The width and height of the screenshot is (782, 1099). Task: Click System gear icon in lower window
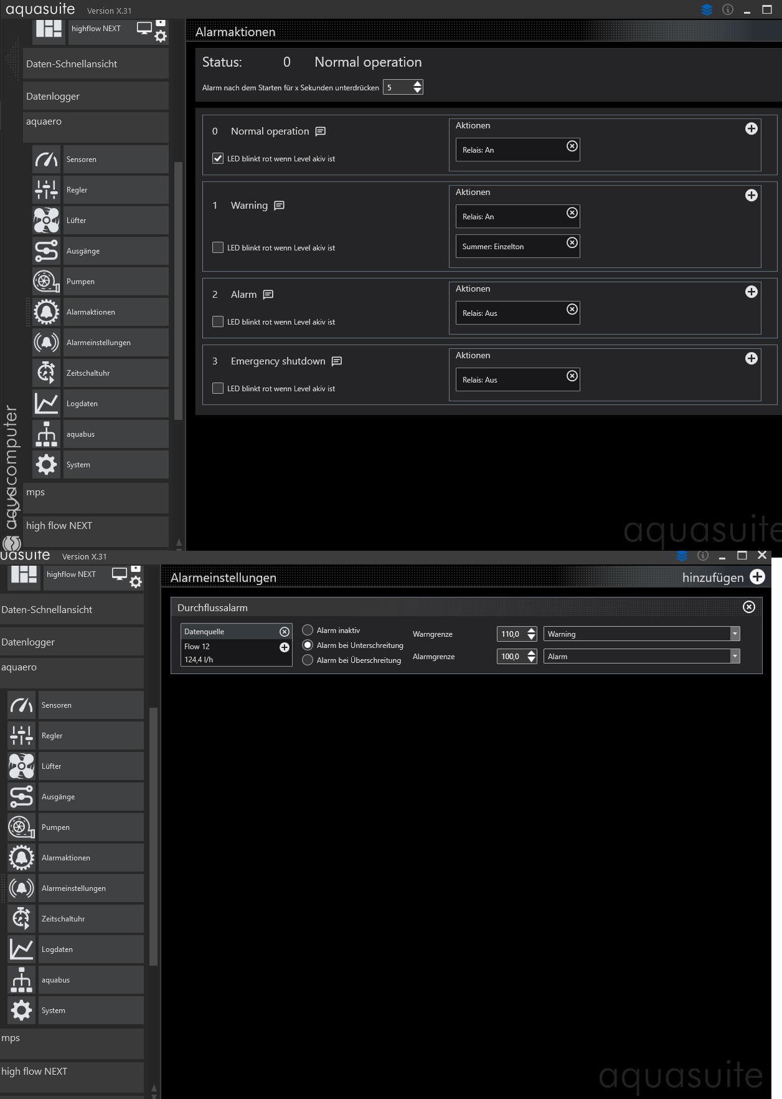click(x=21, y=1011)
